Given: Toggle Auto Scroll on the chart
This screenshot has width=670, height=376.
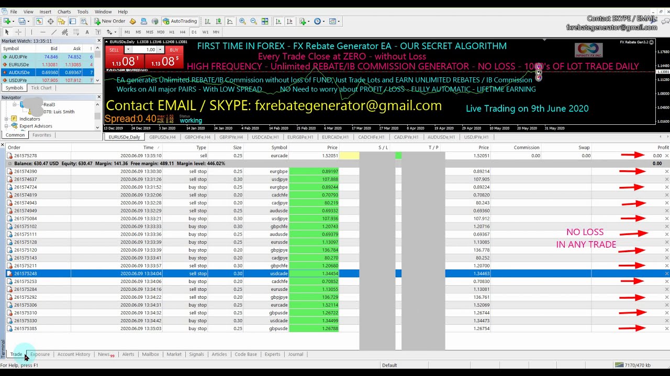Looking at the screenshot, I should [x=278, y=21].
